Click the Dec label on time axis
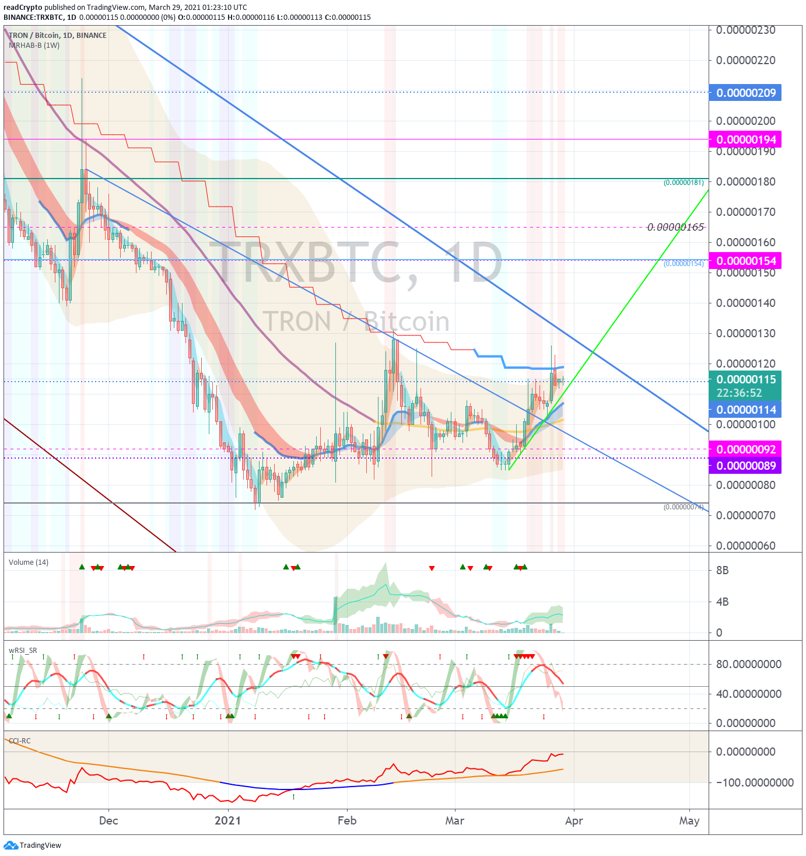This screenshot has width=806, height=856. [108, 820]
